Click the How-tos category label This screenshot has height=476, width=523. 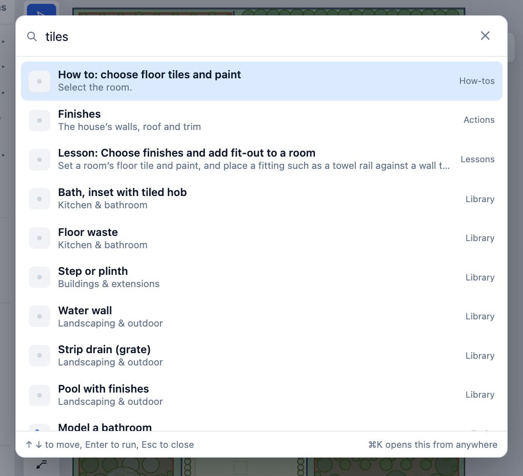[x=477, y=81]
